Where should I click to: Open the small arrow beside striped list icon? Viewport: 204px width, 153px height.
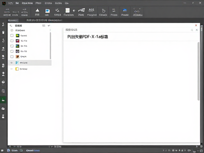click(74, 11)
